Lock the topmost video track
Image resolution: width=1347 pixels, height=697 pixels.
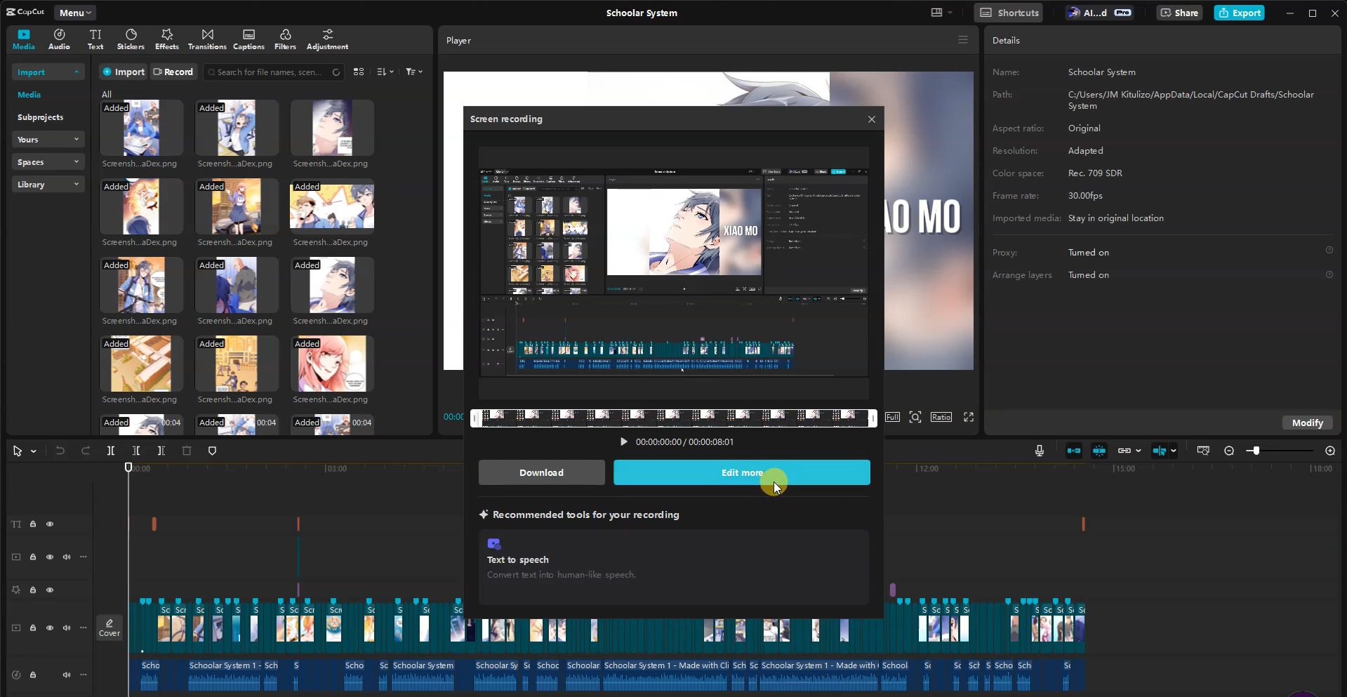coord(33,557)
